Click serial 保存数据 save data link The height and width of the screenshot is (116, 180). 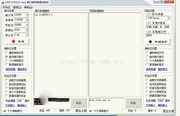click(10, 69)
